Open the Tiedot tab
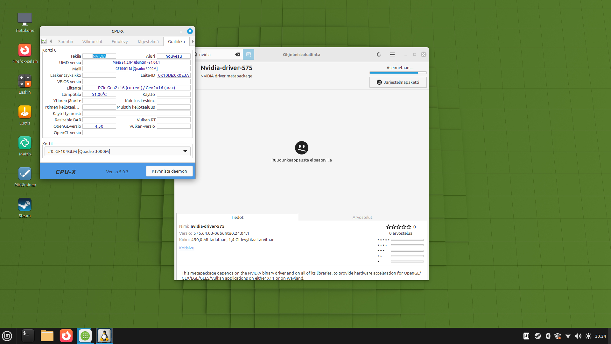611x344 pixels. [237, 217]
